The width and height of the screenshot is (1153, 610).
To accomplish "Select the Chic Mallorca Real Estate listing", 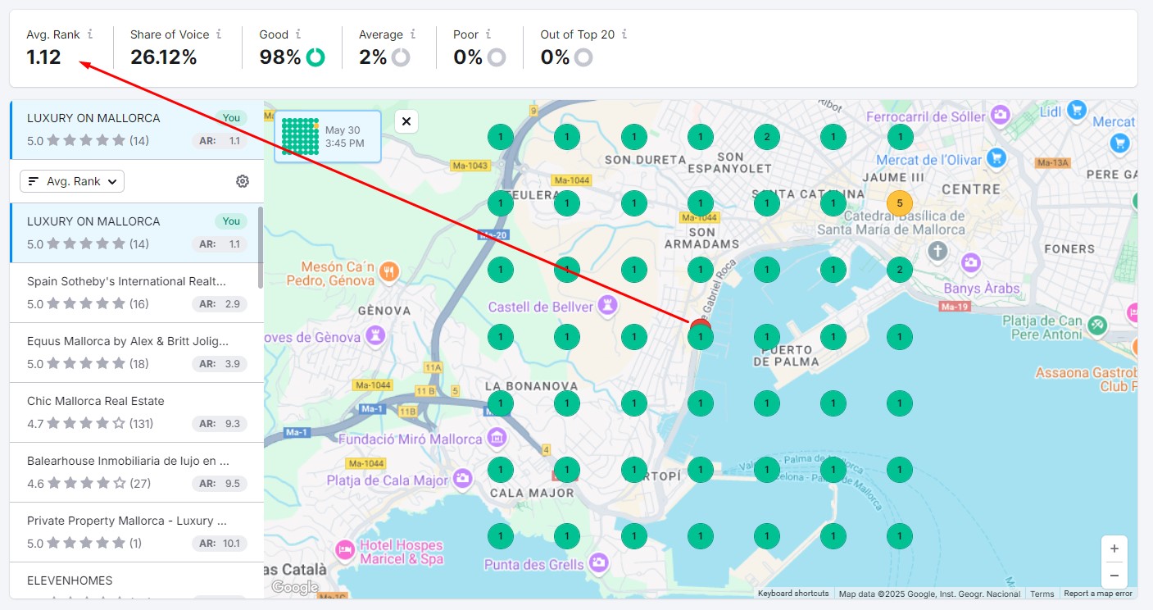I will (x=135, y=412).
